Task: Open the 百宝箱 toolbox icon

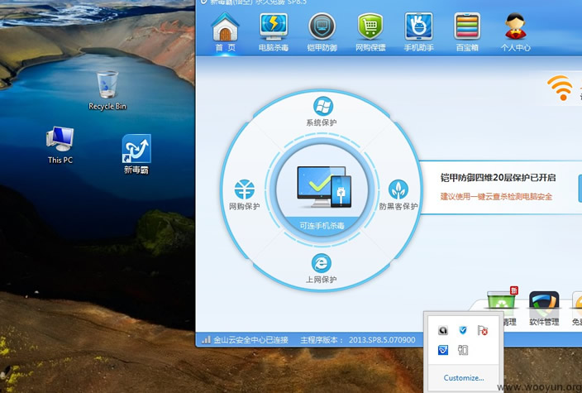Action: coord(468,31)
